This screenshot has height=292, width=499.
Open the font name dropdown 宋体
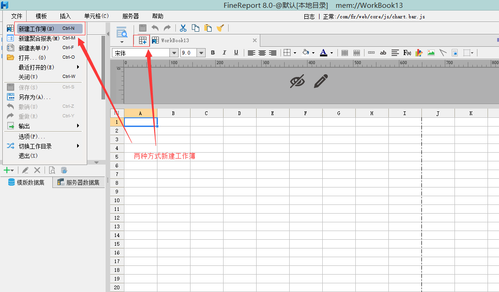tap(174, 53)
